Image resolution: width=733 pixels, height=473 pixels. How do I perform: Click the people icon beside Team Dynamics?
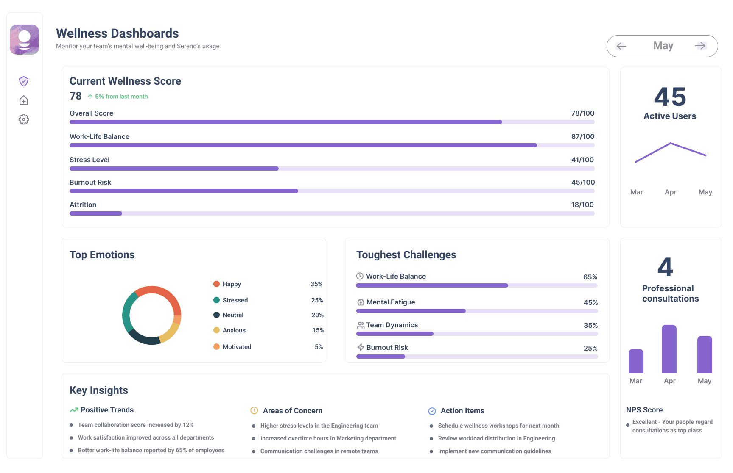tap(361, 325)
